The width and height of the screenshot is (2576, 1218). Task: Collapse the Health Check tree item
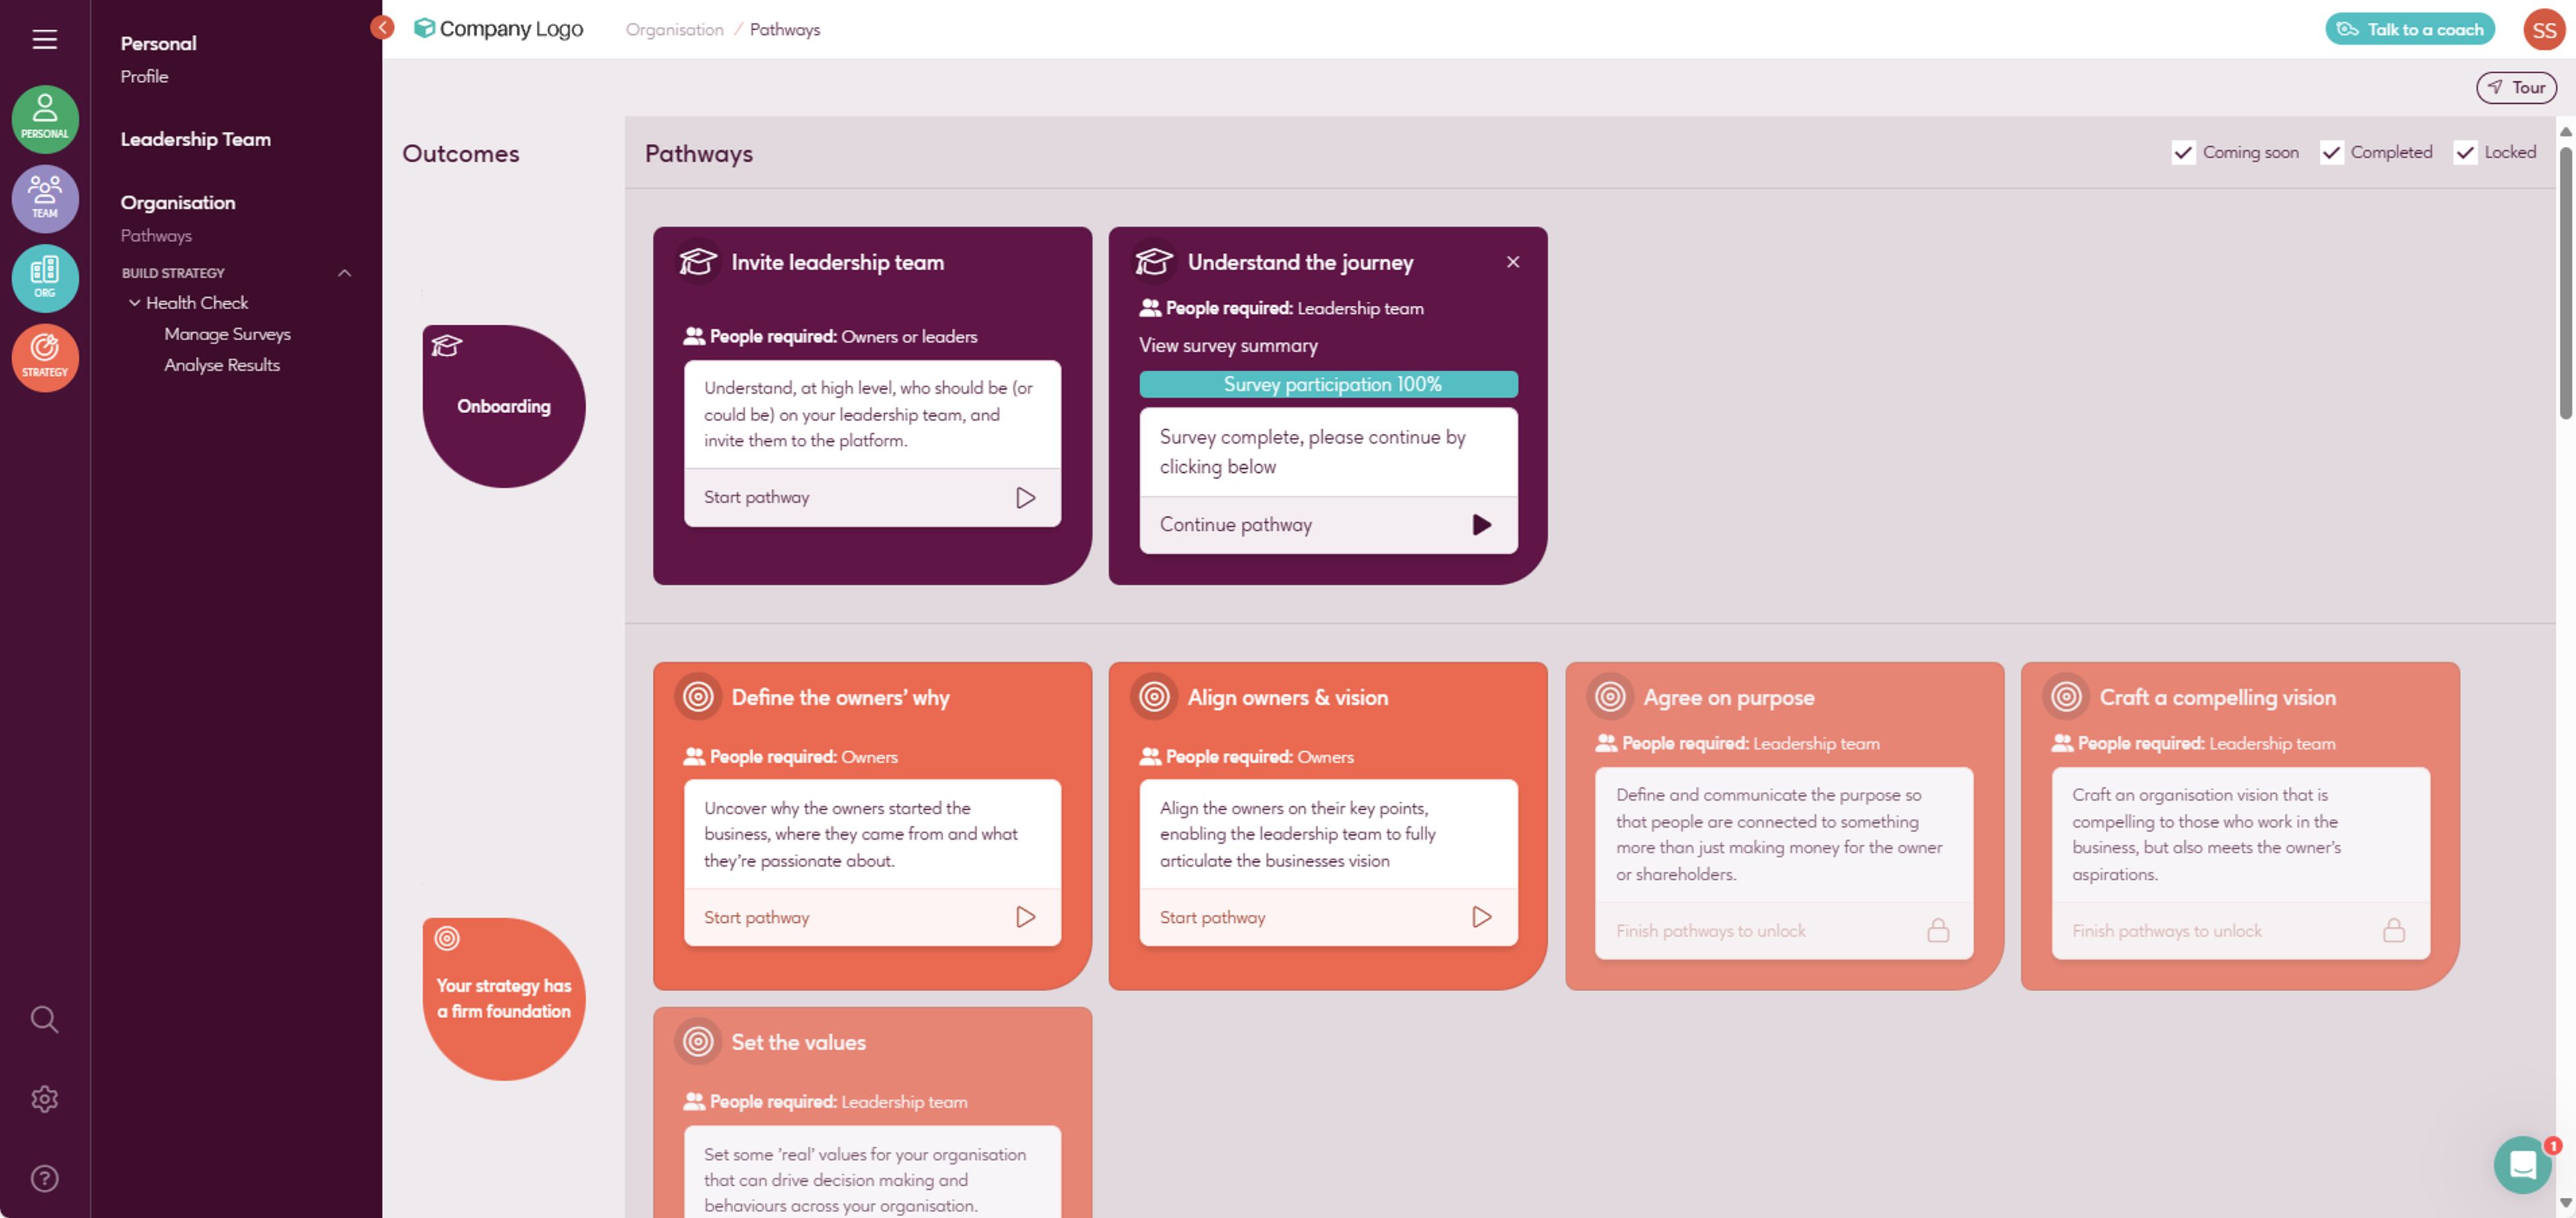point(134,303)
